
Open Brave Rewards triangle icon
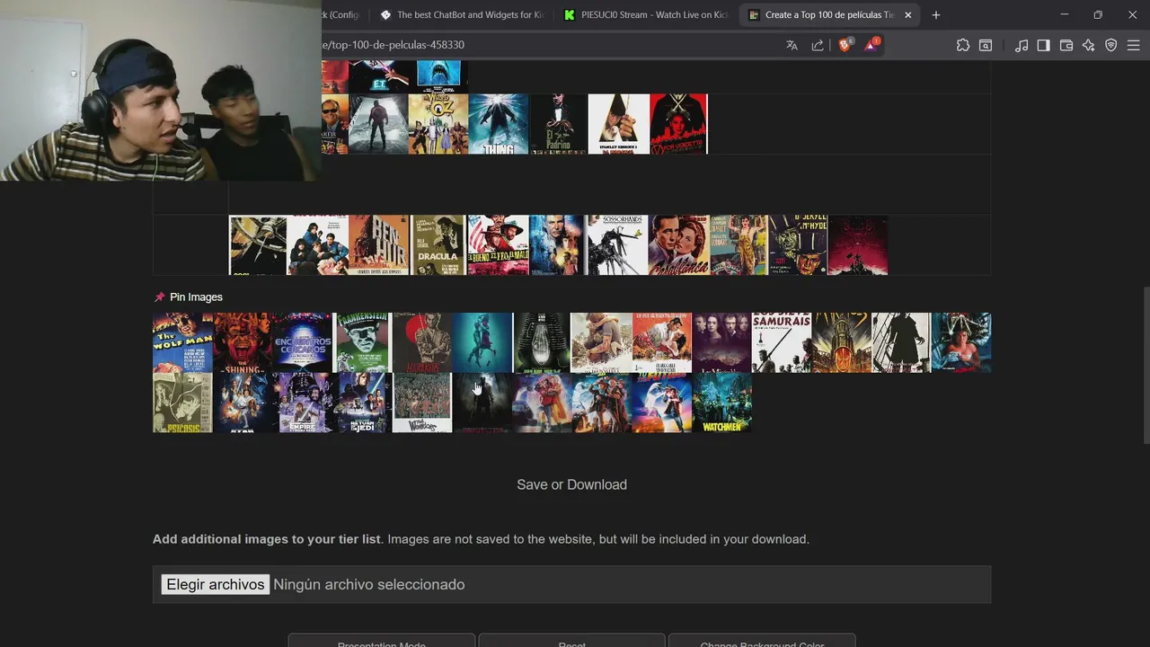point(871,45)
